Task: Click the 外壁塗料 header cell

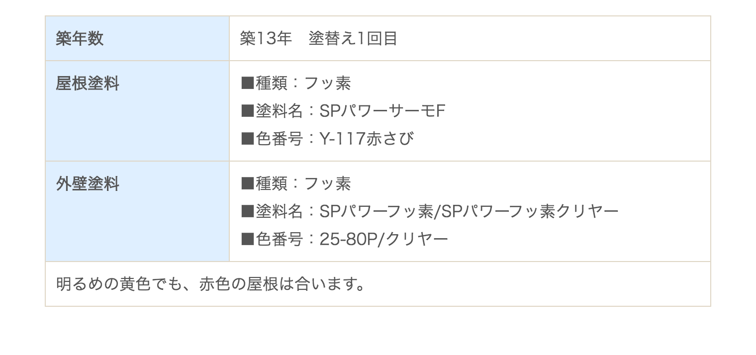Action: point(137,211)
